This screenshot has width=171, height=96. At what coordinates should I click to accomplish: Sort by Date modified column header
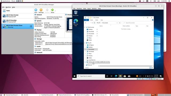(126, 26)
